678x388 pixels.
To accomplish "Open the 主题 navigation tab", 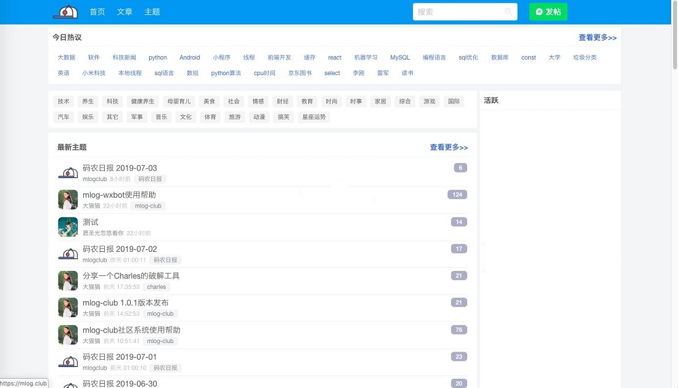I will pyautogui.click(x=152, y=11).
